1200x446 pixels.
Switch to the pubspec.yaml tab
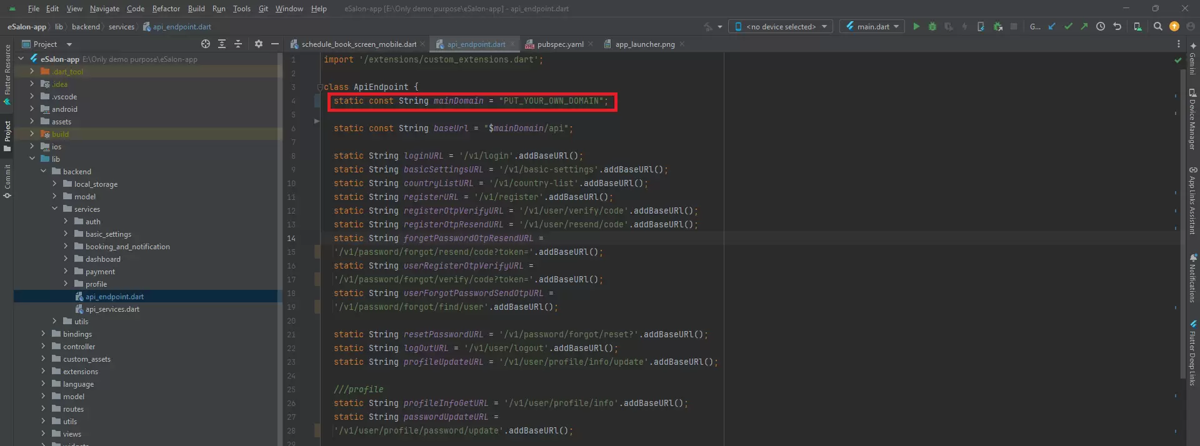pos(560,44)
